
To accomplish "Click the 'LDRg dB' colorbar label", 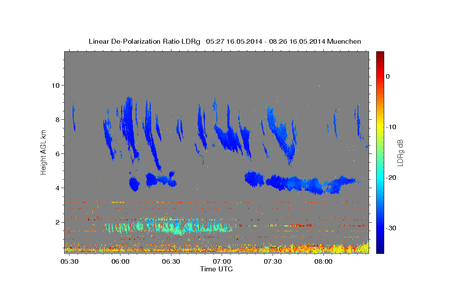I will pos(400,152).
